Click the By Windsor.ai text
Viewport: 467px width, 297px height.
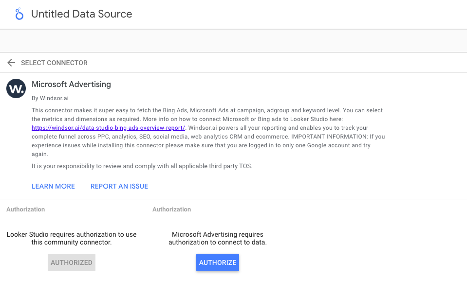pos(50,98)
